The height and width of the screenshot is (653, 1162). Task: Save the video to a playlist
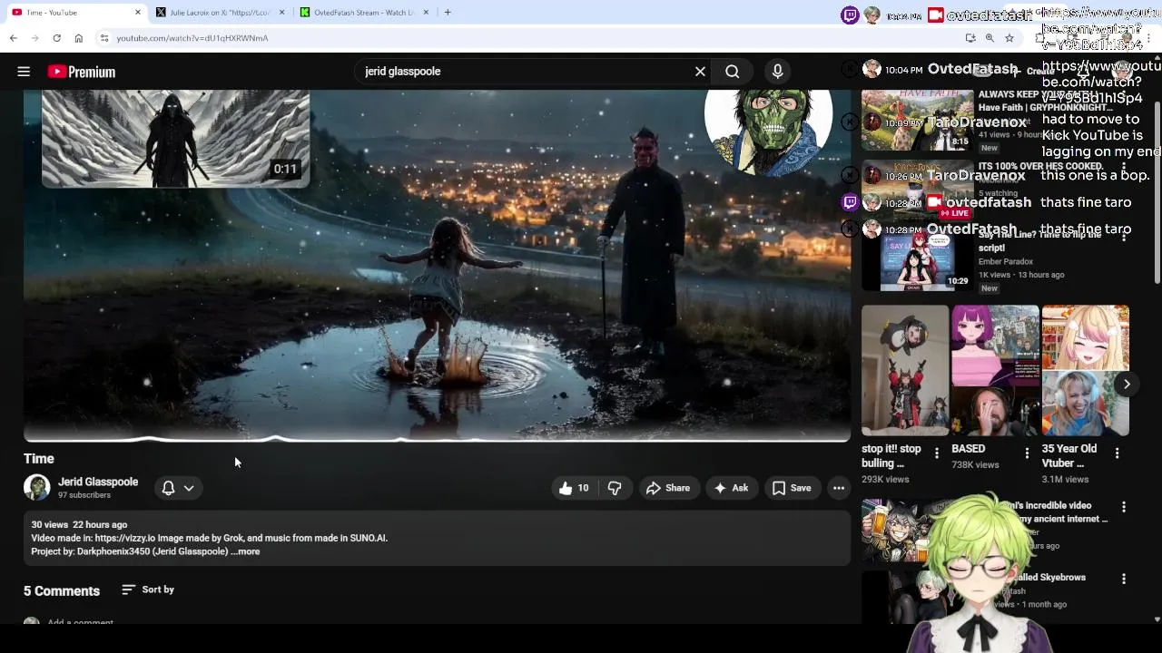pyautogui.click(x=792, y=488)
